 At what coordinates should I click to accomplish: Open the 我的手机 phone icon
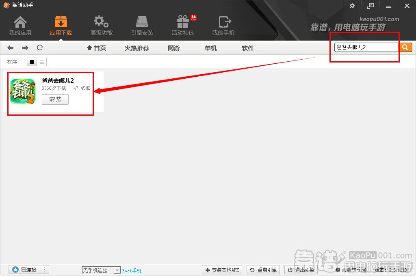225,22
